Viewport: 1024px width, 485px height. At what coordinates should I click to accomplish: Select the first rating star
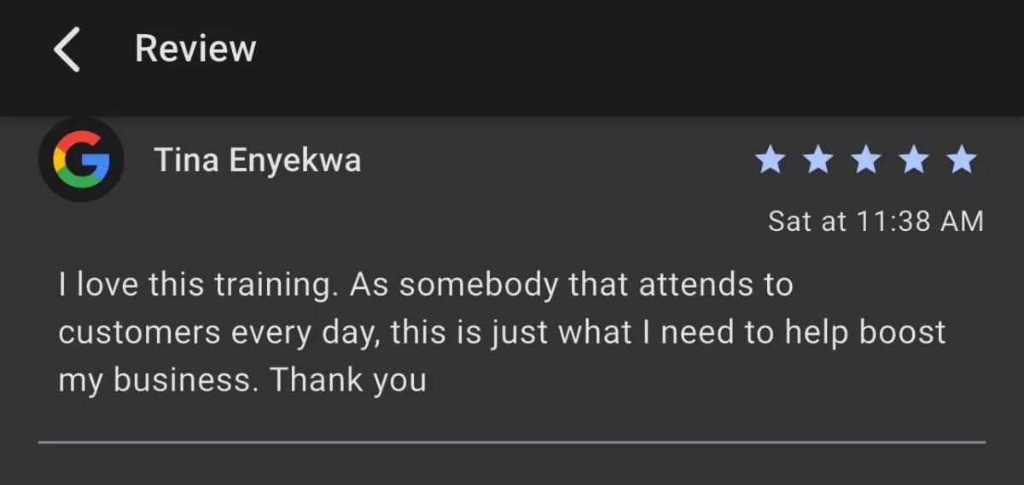click(770, 159)
